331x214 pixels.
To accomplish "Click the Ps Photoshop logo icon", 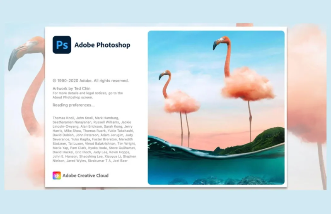I will [62, 45].
